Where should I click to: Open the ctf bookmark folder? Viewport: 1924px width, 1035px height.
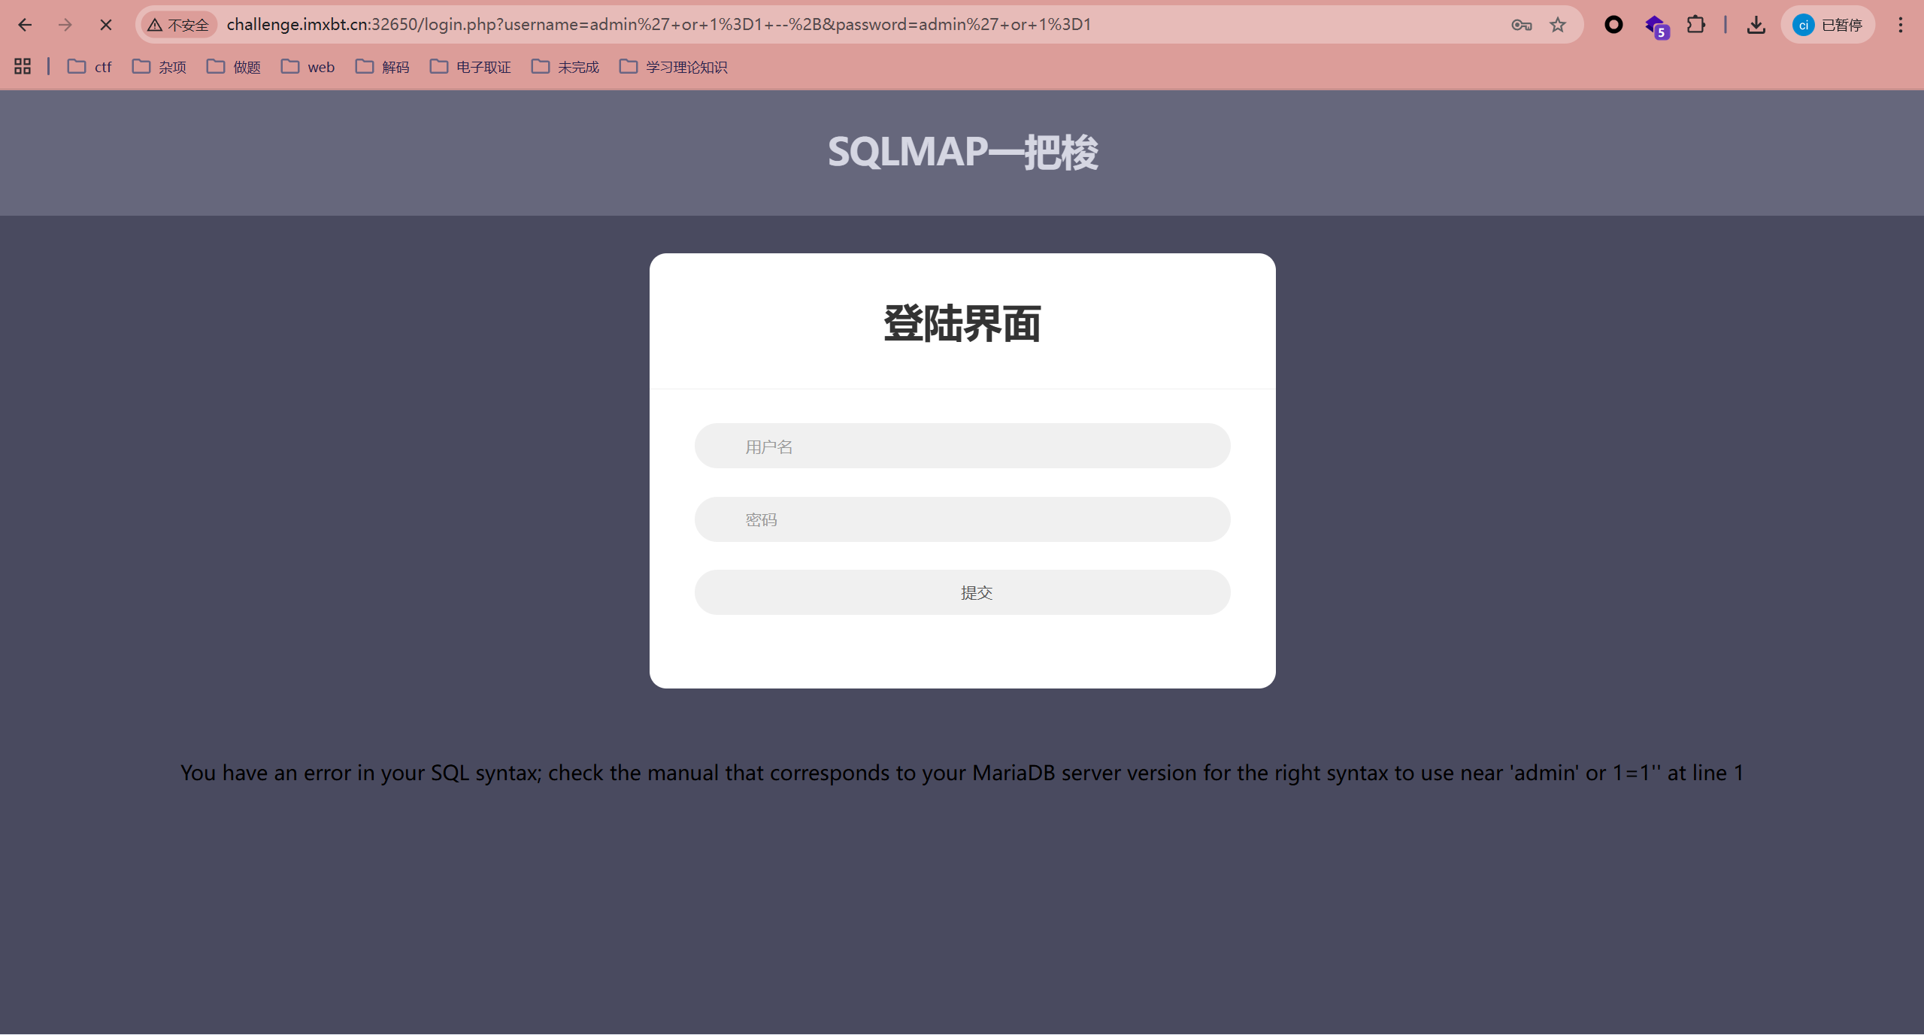(x=89, y=67)
